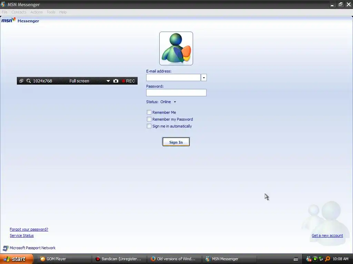Image resolution: width=353 pixels, height=264 pixels.
Task: Toggle Sign me in automatically checkbox
Action: coord(149,126)
